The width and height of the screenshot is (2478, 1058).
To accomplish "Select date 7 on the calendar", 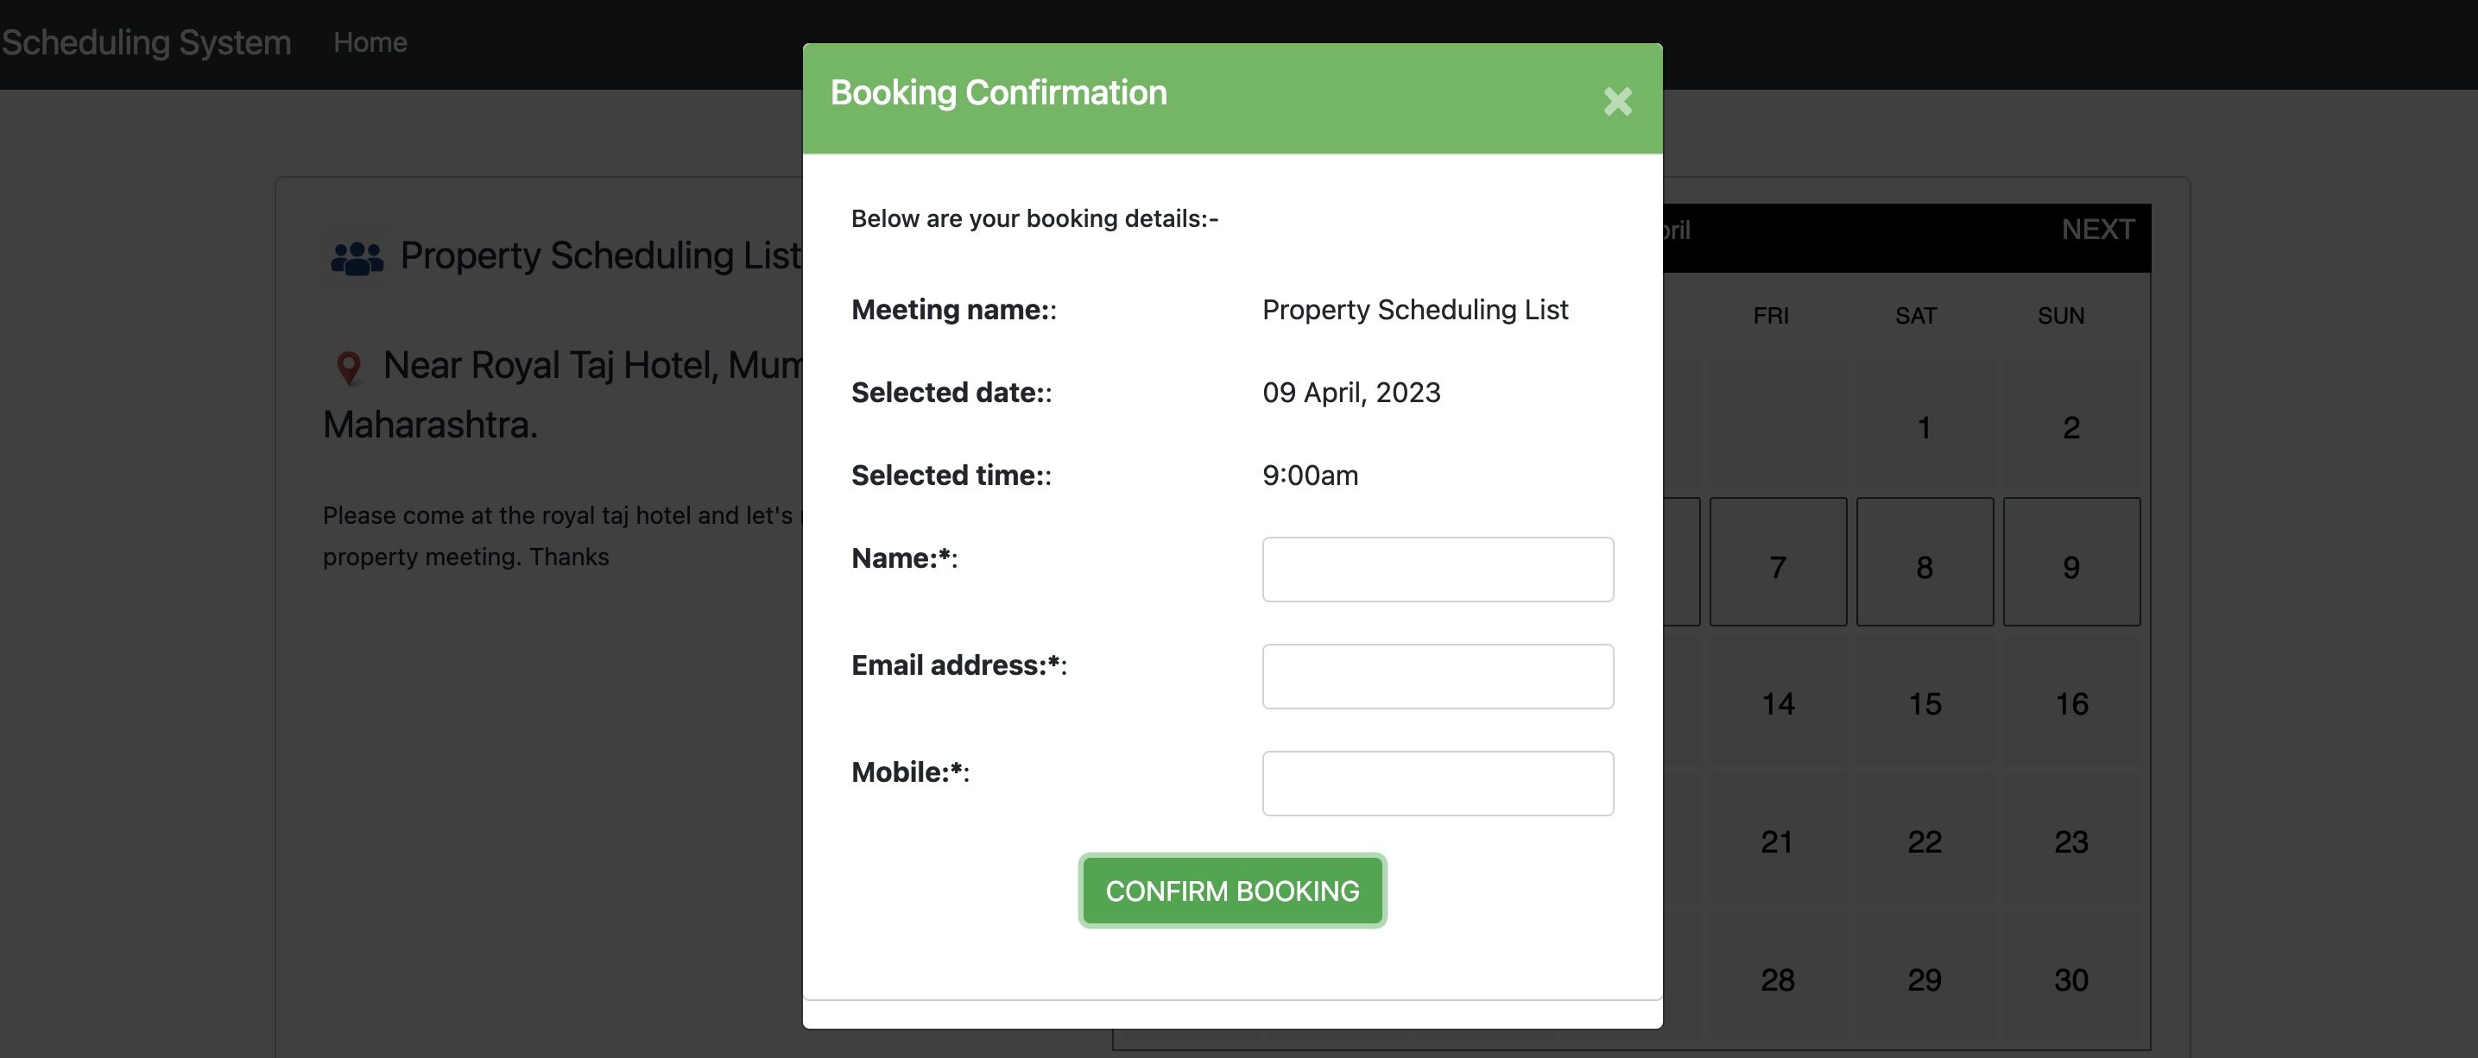I will click(1778, 566).
